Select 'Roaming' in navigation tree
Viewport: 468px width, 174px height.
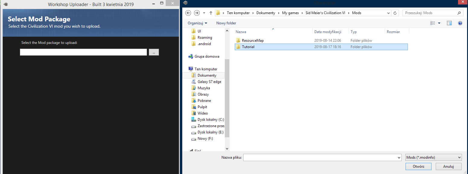205,38
